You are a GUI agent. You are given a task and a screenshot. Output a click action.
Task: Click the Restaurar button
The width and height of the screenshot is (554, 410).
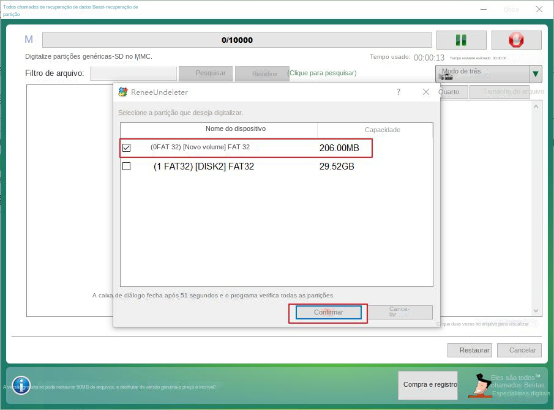pyautogui.click(x=470, y=350)
